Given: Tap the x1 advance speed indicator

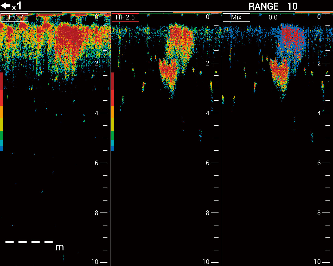Looking at the screenshot, I should coord(17,6).
